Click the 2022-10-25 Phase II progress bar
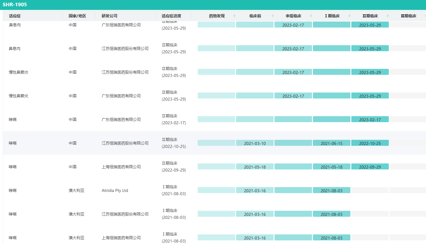This screenshot has height=244, width=426. click(x=370, y=143)
